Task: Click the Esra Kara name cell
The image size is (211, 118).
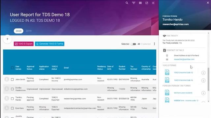Action: [x=19, y=108]
